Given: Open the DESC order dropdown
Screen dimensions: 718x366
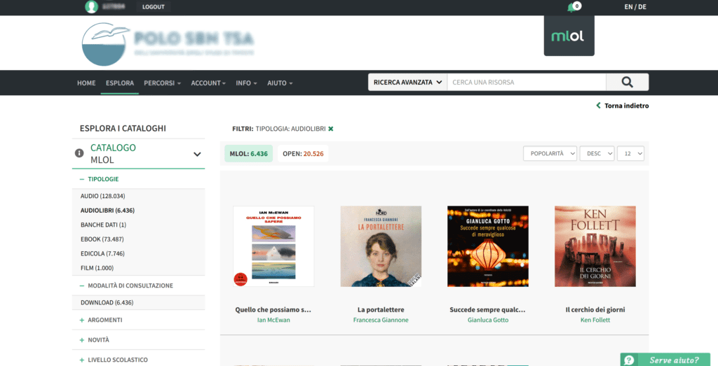Looking at the screenshot, I should [596, 153].
